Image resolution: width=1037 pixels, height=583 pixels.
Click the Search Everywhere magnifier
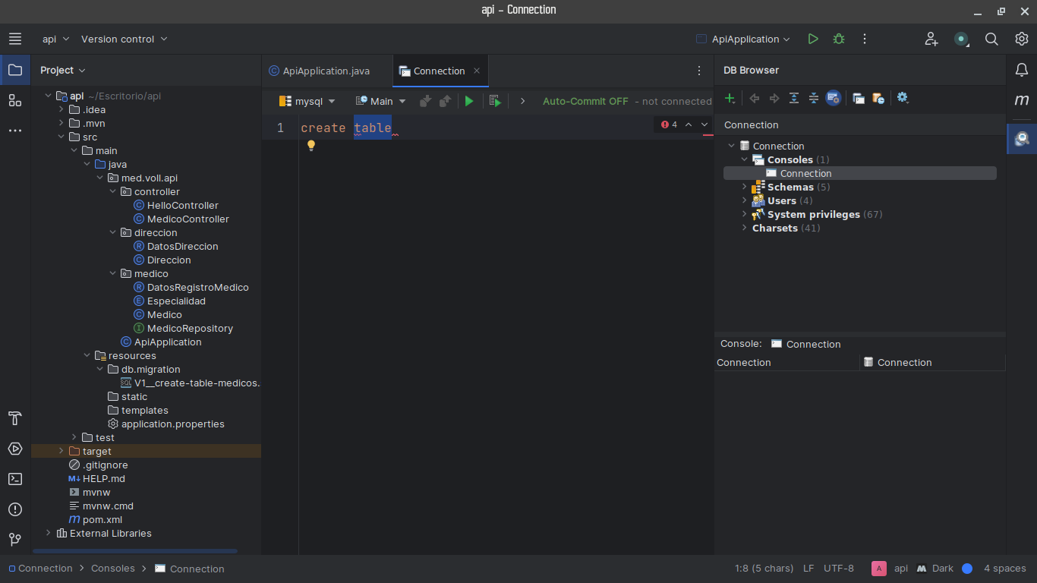[x=991, y=39]
